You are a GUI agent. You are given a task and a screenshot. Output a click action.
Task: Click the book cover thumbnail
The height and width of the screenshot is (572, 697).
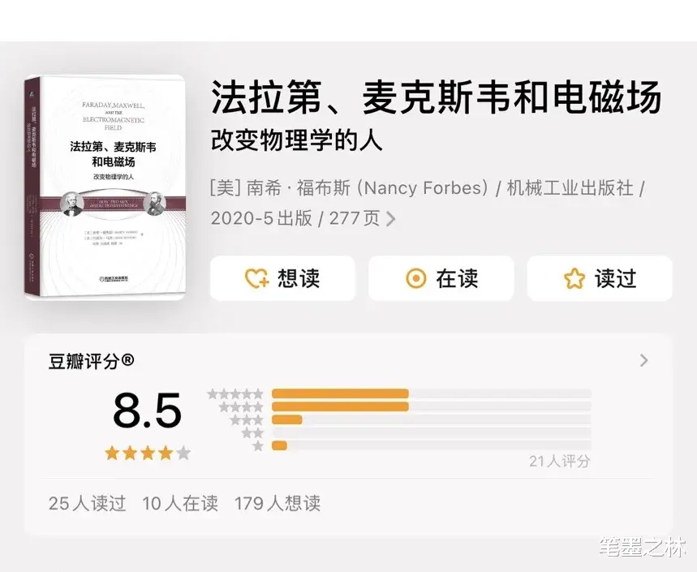[x=105, y=187]
